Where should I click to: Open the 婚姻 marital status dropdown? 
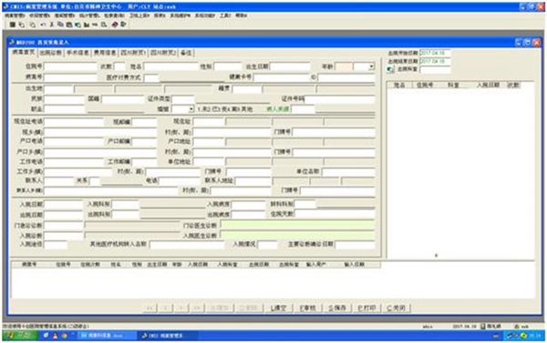(191, 109)
